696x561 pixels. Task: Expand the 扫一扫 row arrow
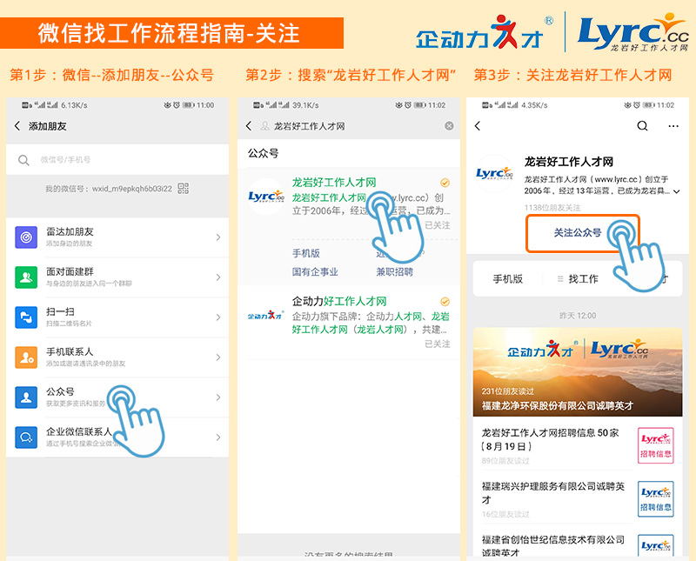(217, 317)
